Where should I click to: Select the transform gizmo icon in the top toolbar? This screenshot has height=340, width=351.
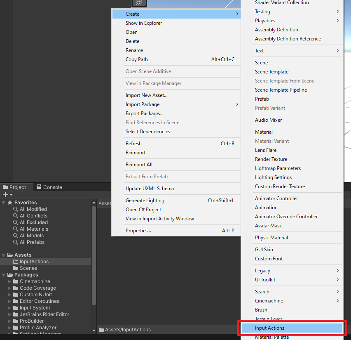139,3
